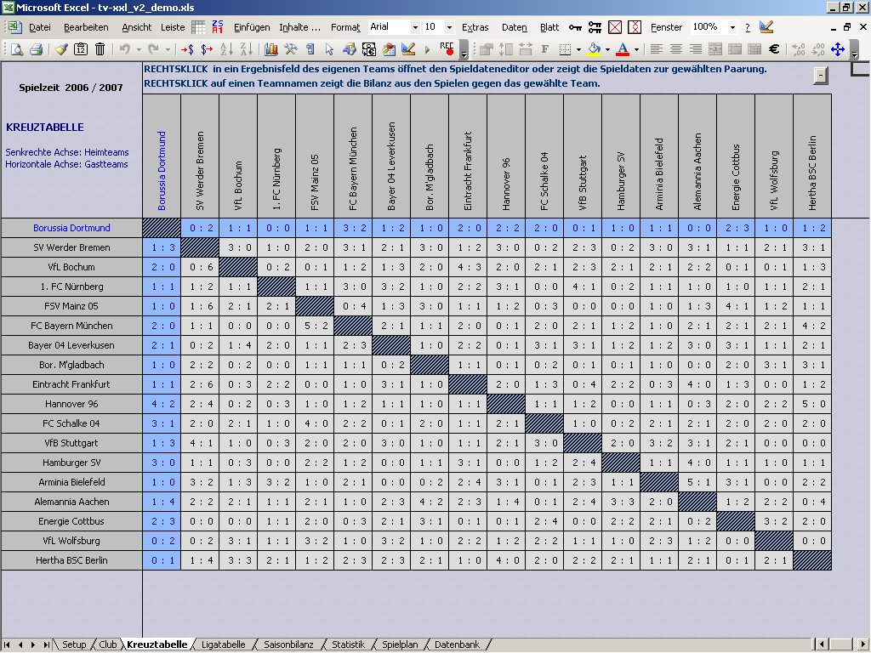Switch to the Ligatabelle sheet tab

point(224,644)
